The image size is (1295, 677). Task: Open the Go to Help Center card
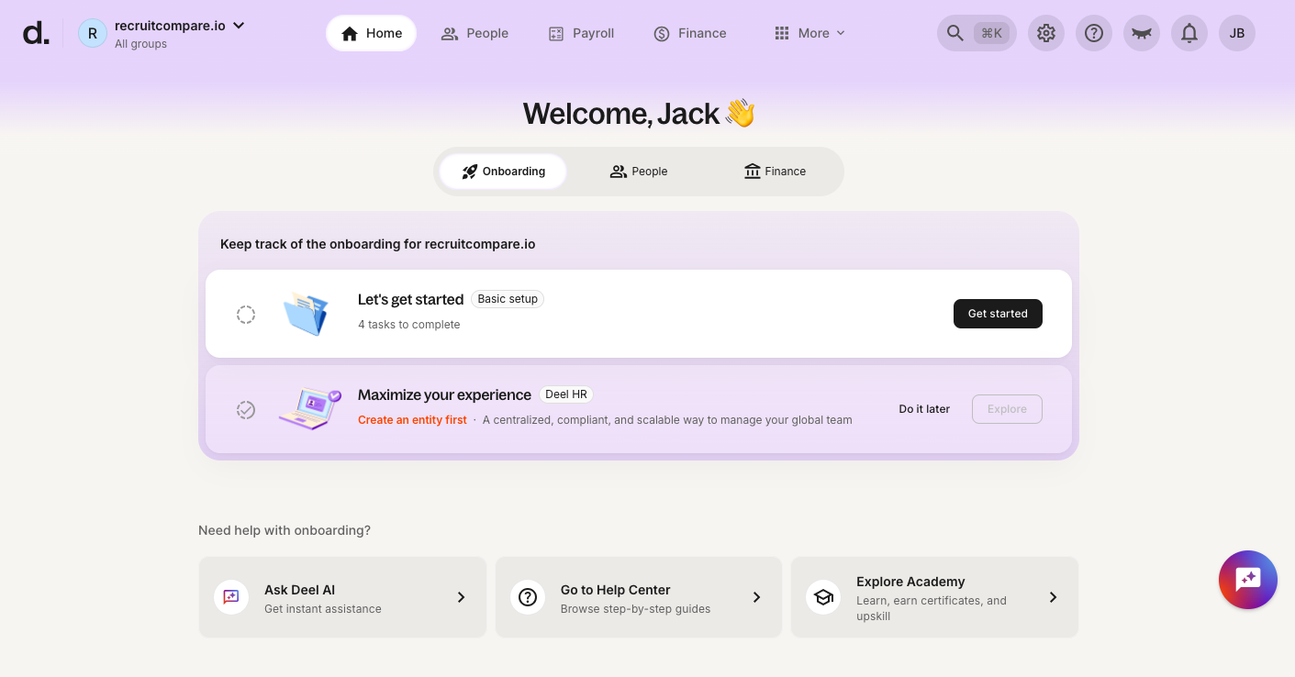639,597
